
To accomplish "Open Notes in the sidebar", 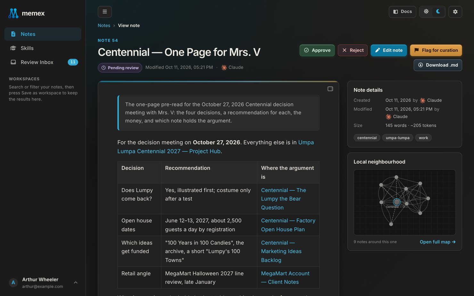I will pos(43,34).
